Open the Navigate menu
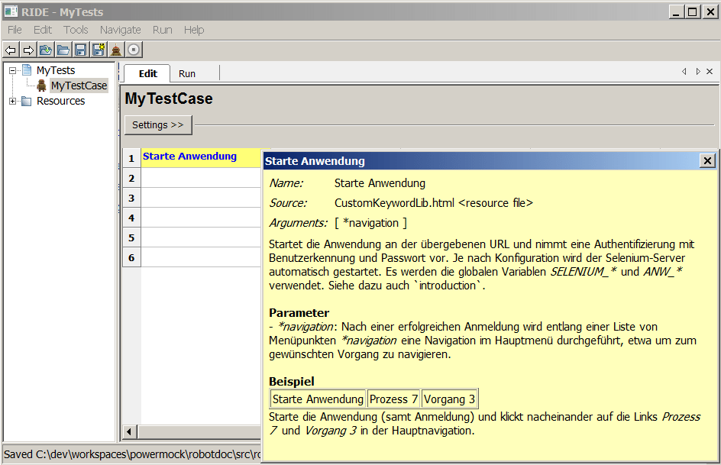This screenshot has width=721, height=465. pyautogui.click(x=120, y=30)
